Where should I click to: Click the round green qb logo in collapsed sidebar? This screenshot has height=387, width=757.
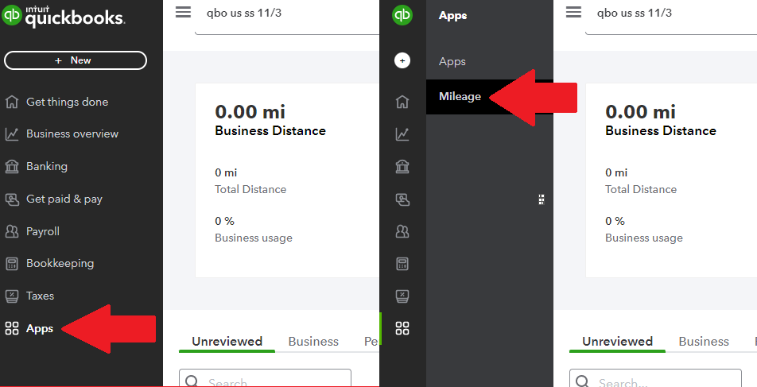coord(402,15)
